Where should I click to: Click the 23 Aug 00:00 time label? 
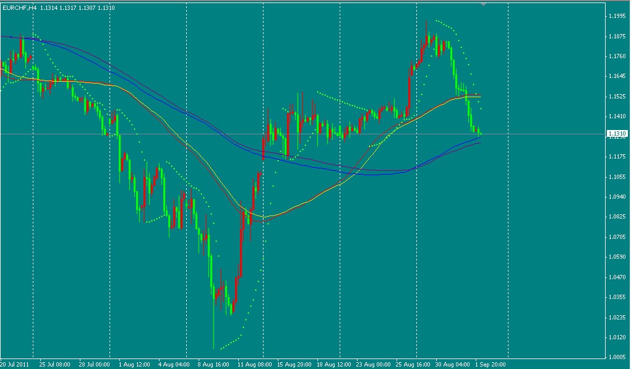pyautogui.click(x=374, y=365)
